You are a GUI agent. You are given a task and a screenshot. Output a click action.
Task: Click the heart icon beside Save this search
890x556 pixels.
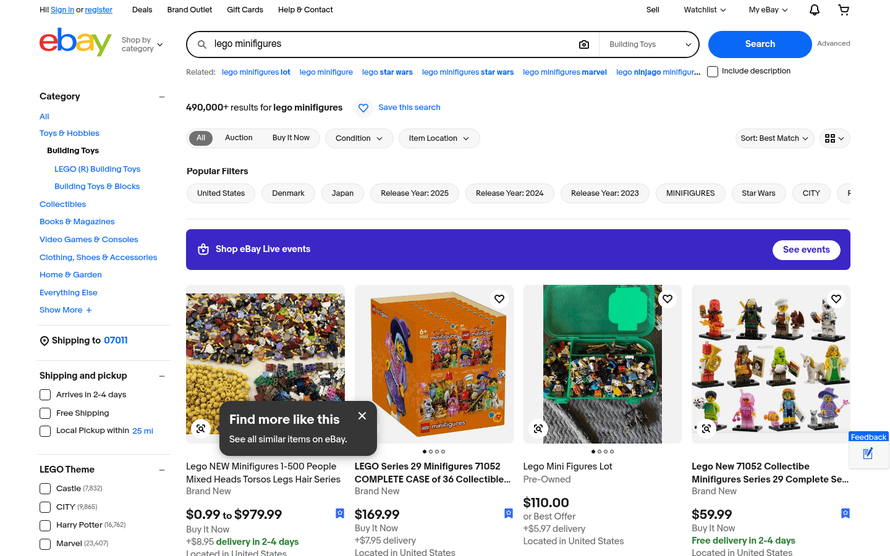pyautogui.click(x=363, y=108)
